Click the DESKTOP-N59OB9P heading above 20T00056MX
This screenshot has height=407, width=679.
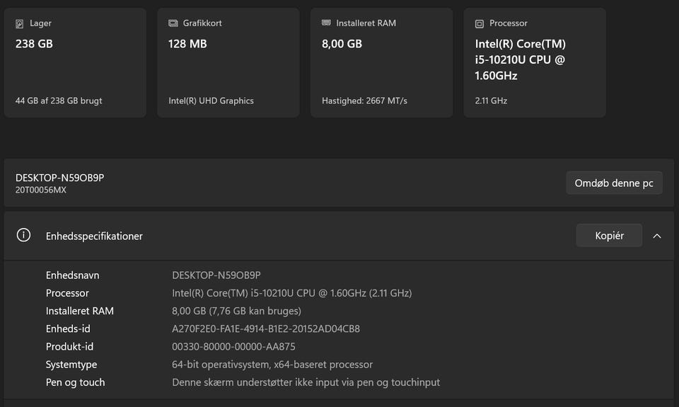[x=59, y=178]
